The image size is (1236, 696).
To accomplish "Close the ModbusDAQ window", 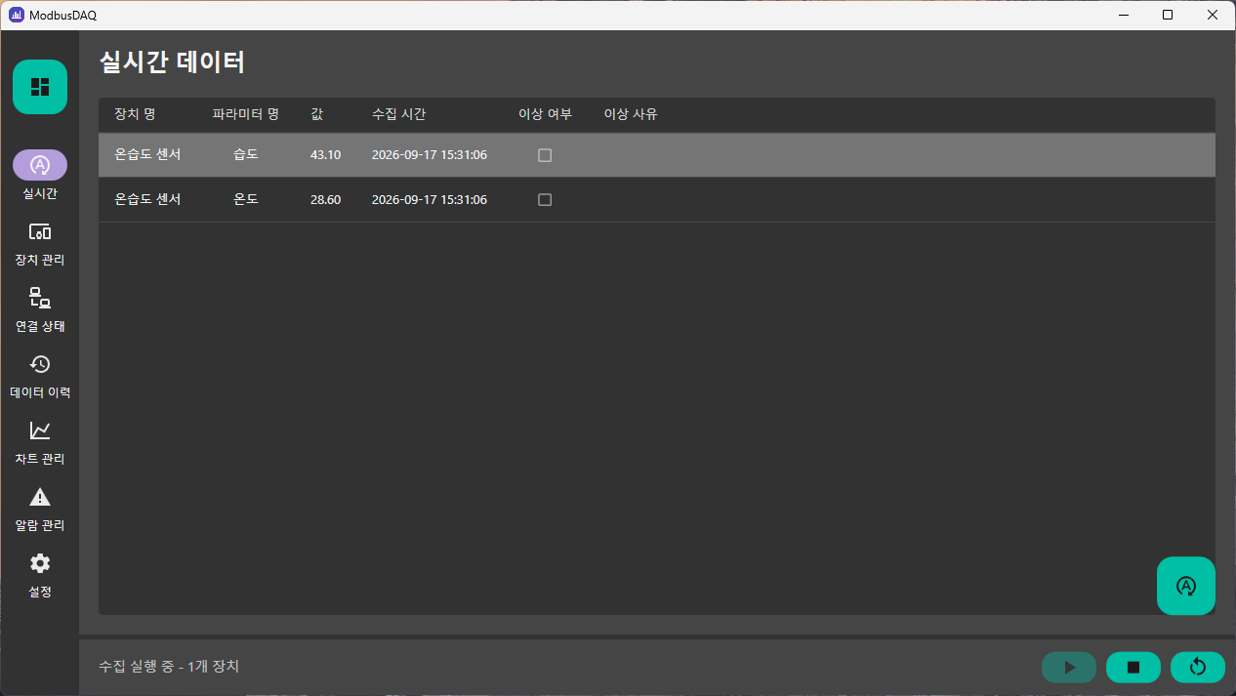I will point(1212,15).
